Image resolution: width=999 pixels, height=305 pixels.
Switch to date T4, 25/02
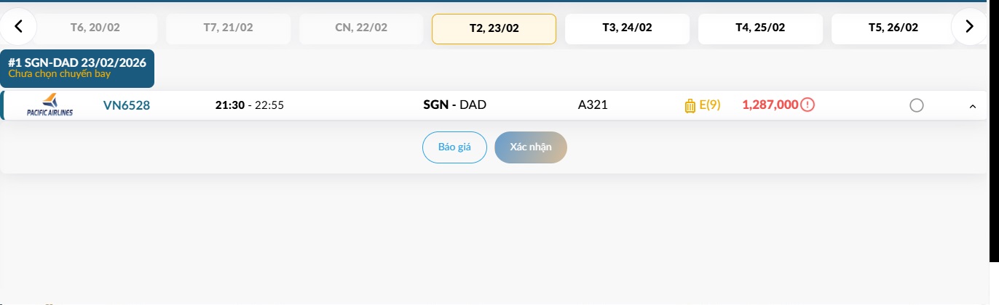(x=760, y=28)
